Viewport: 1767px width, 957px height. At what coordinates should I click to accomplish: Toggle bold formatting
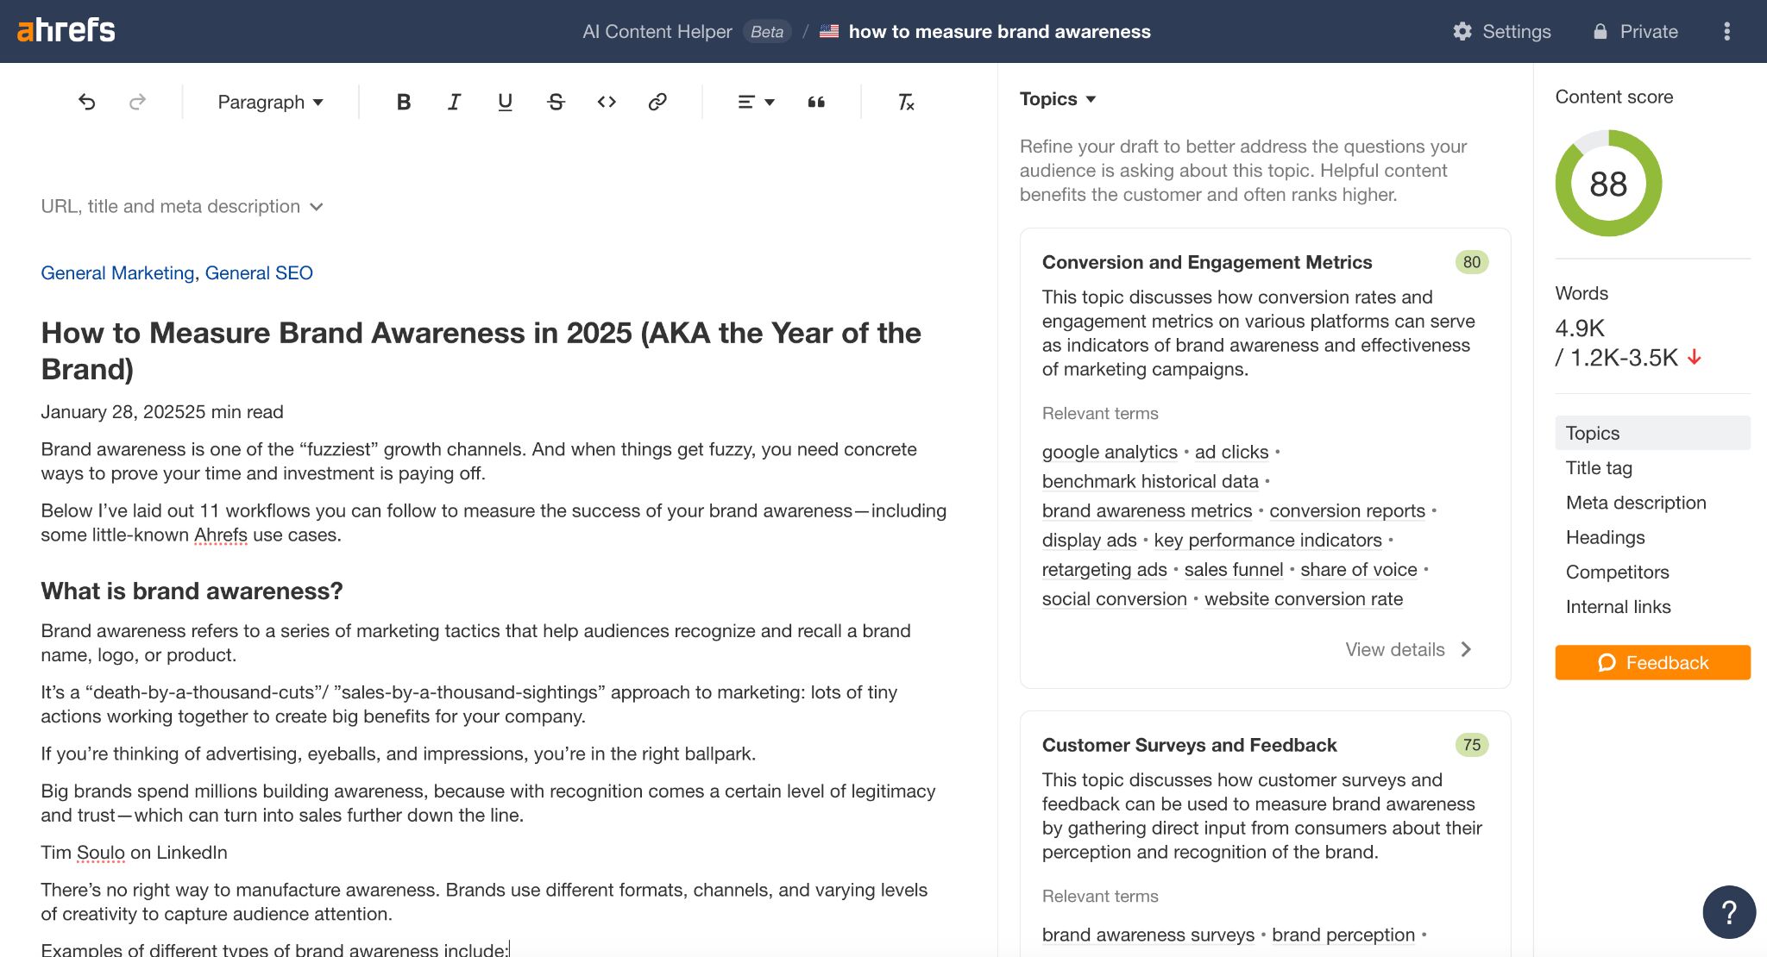click(403, 102)
